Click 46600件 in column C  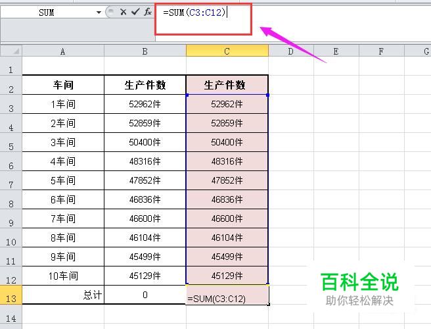(x=227, y=218)
